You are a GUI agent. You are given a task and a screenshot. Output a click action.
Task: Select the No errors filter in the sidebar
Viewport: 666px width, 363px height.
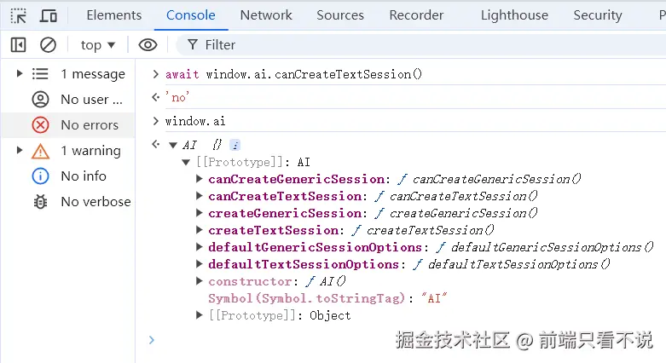[89, 125]
